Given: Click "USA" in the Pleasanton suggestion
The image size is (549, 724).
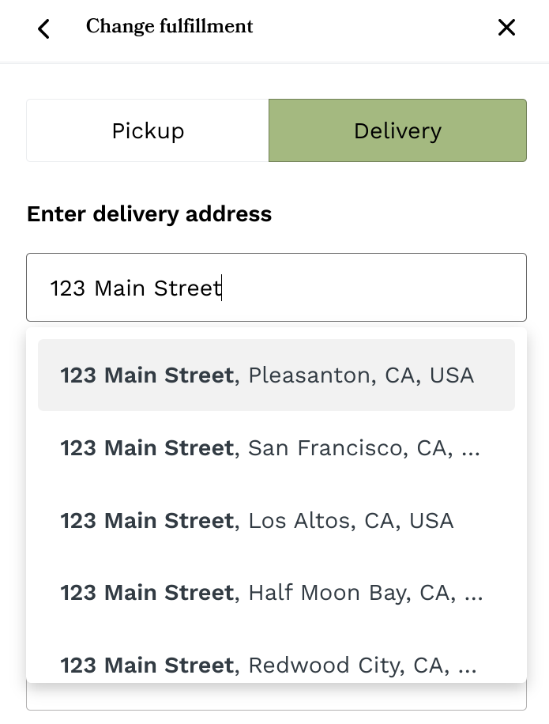Looking at the screenshot, I should click(452, 375).
